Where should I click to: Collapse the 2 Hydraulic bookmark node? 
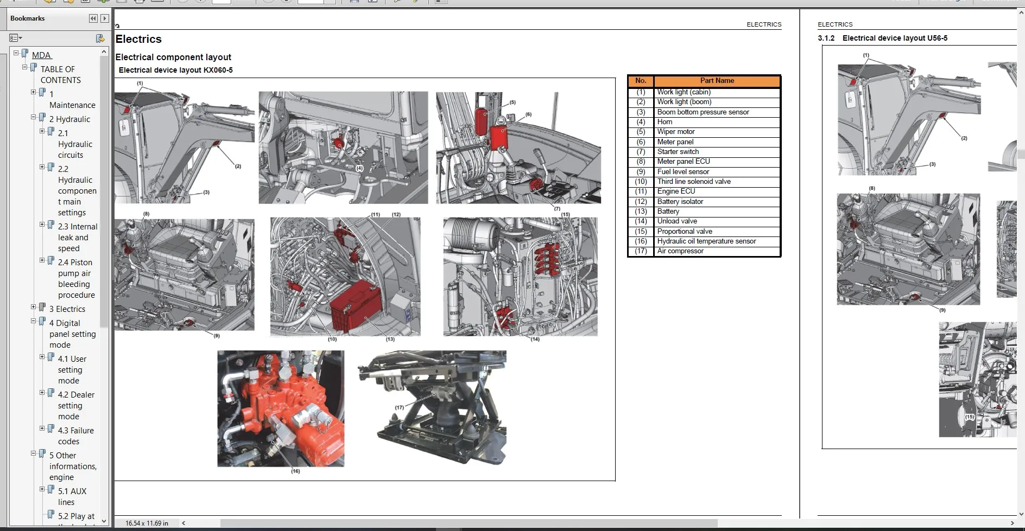point(33,117)
